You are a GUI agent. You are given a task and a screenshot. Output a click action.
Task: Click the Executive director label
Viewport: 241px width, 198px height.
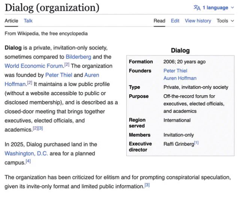point(140,147)
